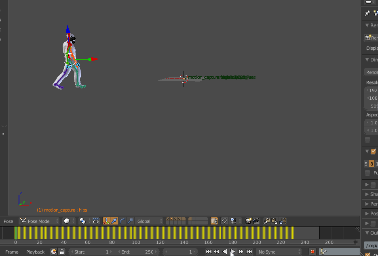Viewport: 378px width, 256px height.
Task: Toggle the checkbox below the /tmp\ path
Action: pyautogui.click(x=367, y=254)
